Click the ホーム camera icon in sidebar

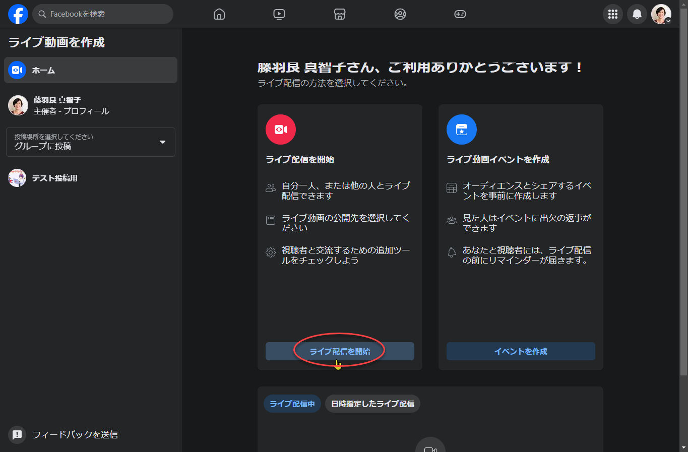[17, 70]
